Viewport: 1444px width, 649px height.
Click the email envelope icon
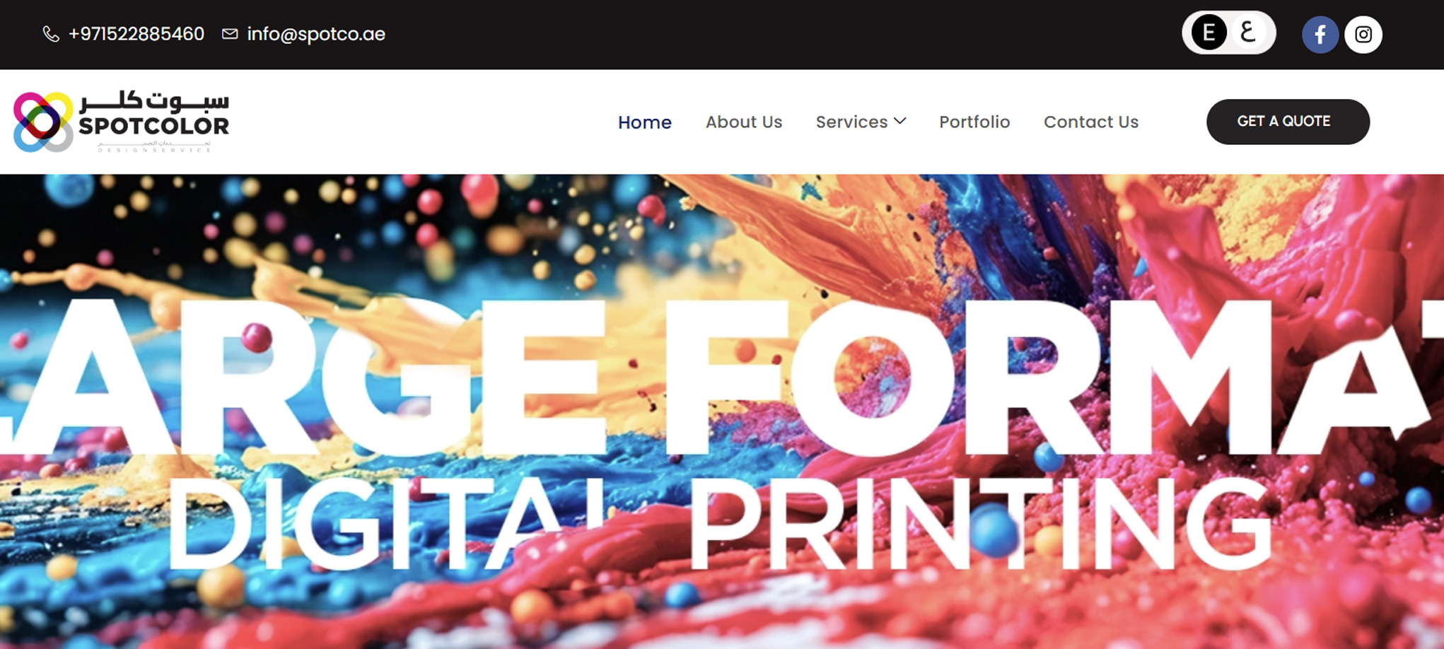point(230,34)
